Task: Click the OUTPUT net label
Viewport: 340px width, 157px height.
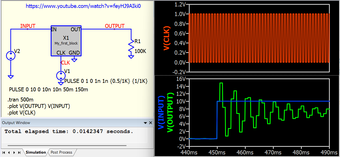Action: pos(115,26)
